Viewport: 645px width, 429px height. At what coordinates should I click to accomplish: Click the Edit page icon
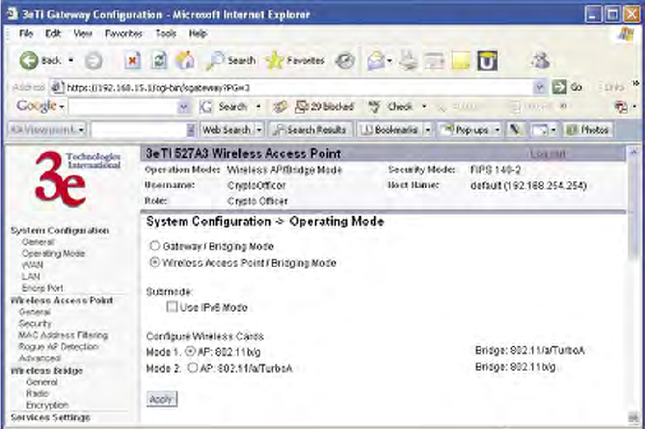(x=435, y=62)
